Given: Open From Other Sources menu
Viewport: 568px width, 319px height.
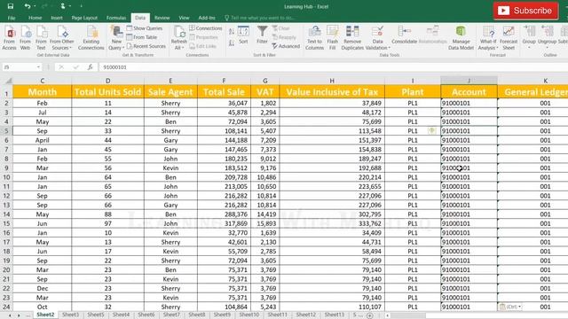Looking at the screenshot, I should tap(62, 37).
